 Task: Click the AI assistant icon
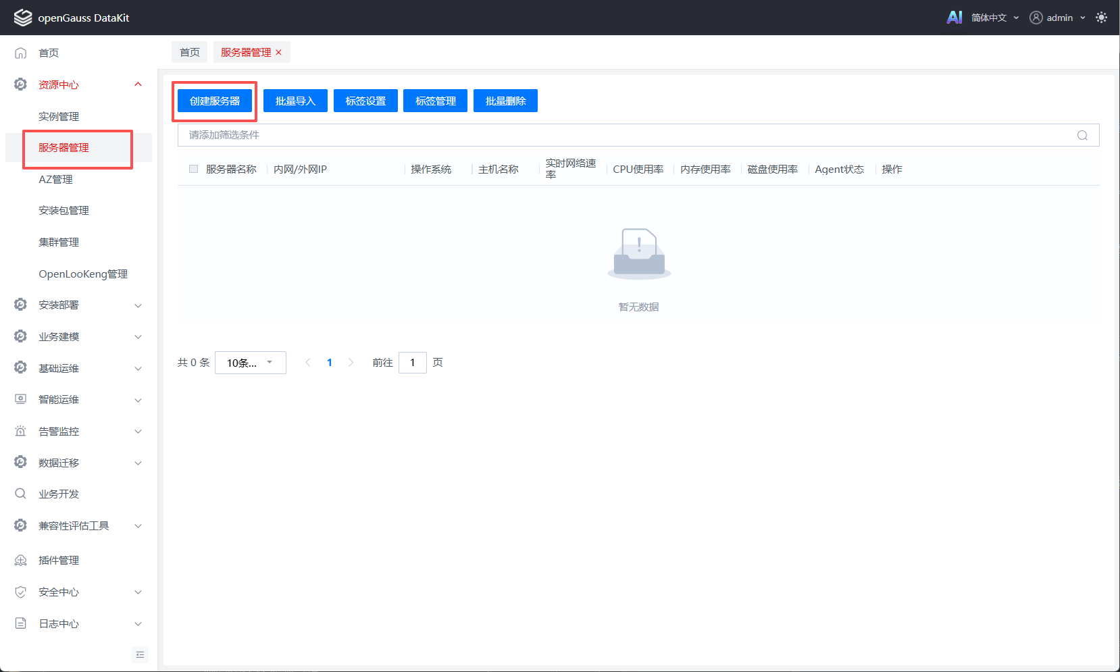[954, 18]
